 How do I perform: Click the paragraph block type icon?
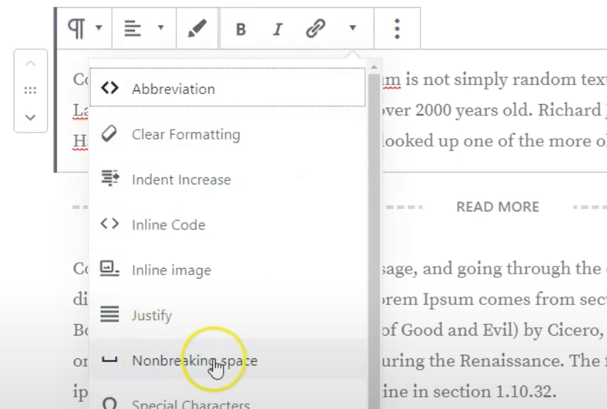pyautogui.click(x=76, y=29)
